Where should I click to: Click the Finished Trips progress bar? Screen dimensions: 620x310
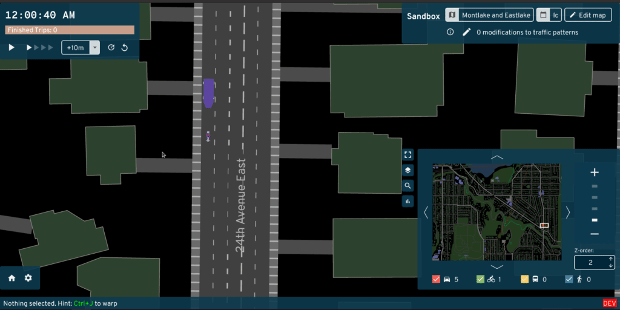[x=70, y=30]
